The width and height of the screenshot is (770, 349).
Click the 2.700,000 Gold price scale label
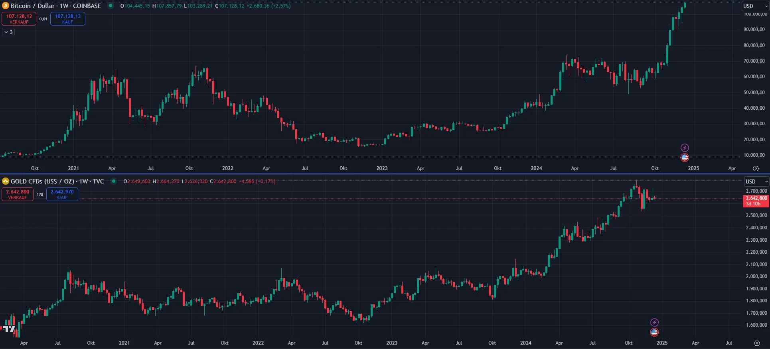[756, 191]
